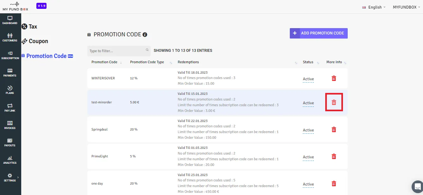
Task: Delete the WINTERISOVER promotion code
Action: (x=334, y=78)
